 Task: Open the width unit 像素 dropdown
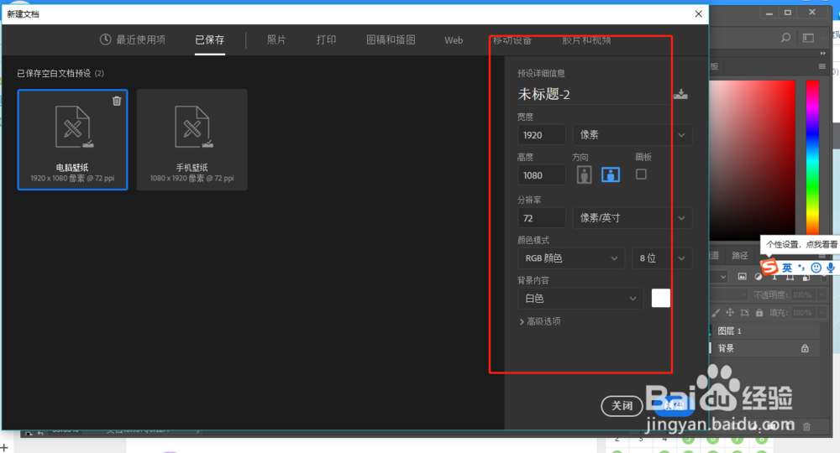(633, 135)
